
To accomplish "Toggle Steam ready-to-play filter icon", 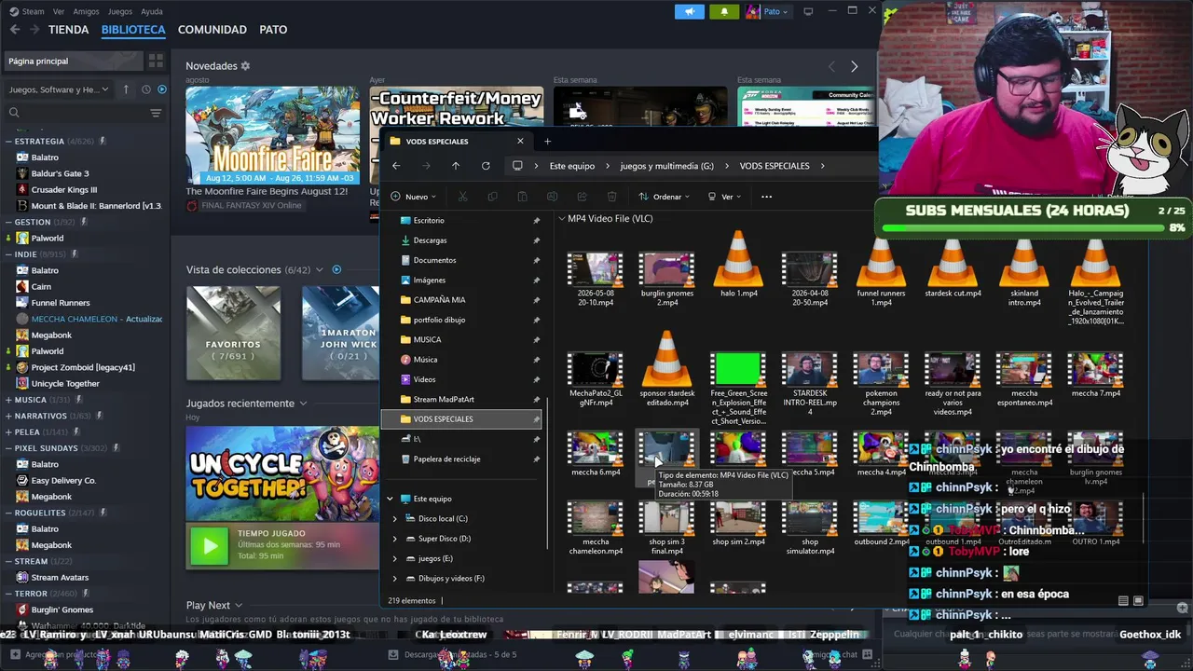I will coord(162,89).
